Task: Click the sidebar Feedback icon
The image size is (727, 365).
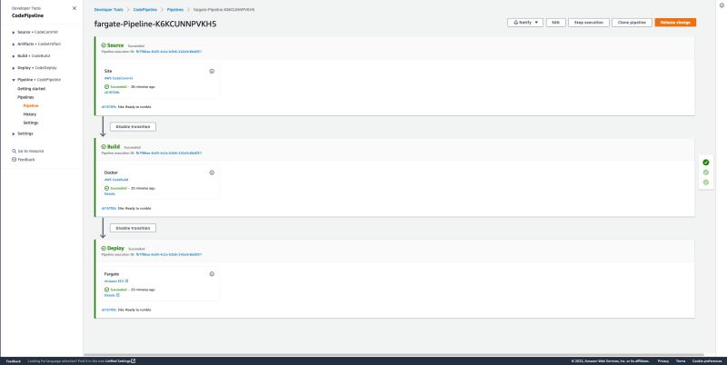Action: (14, 159)
